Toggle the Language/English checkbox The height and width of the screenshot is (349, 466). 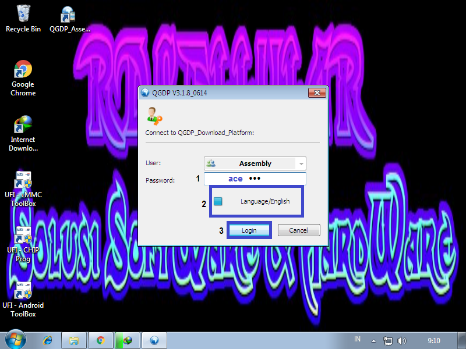218,201
